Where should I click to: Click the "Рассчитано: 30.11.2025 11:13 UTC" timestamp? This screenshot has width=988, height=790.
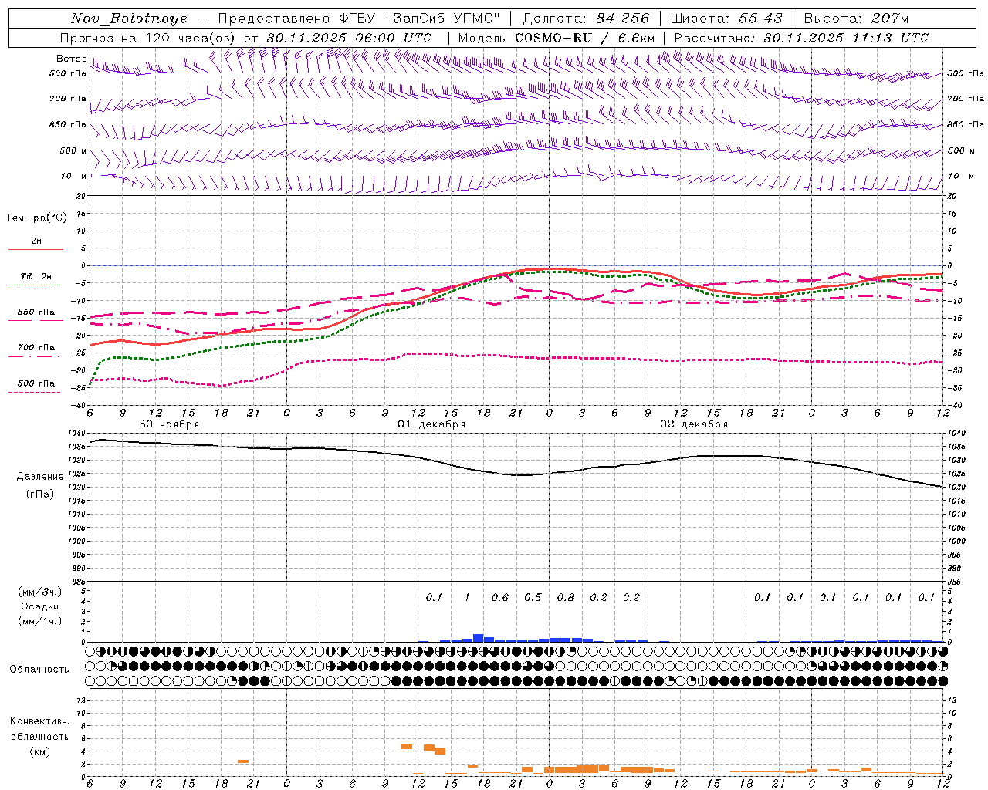pos(801,38)
